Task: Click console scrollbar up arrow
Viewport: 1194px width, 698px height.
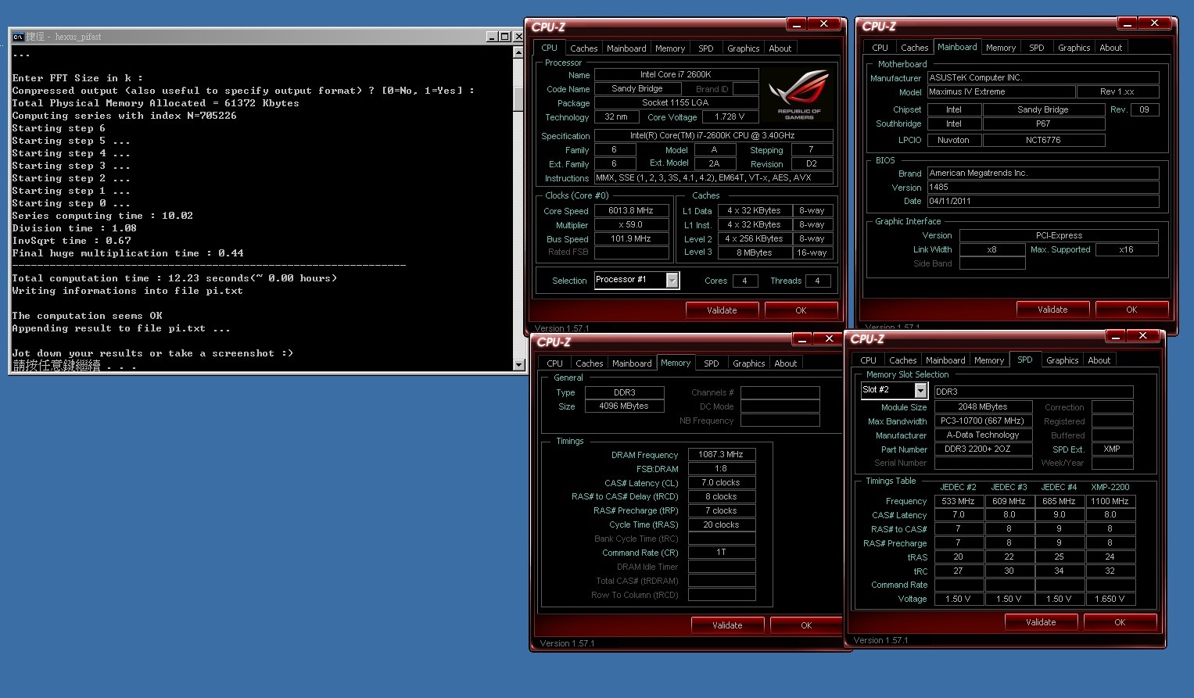Action: pyautogui.click(x=518, y=52)
